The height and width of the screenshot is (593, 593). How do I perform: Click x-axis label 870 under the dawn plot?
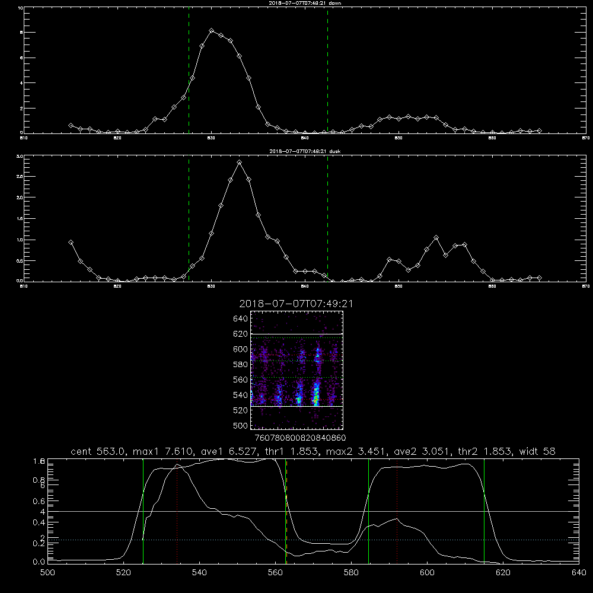pos(585,138)
